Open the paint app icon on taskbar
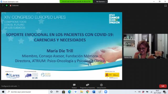The width and height of the screenshot is (168, 94). click(x=100, y=92)
